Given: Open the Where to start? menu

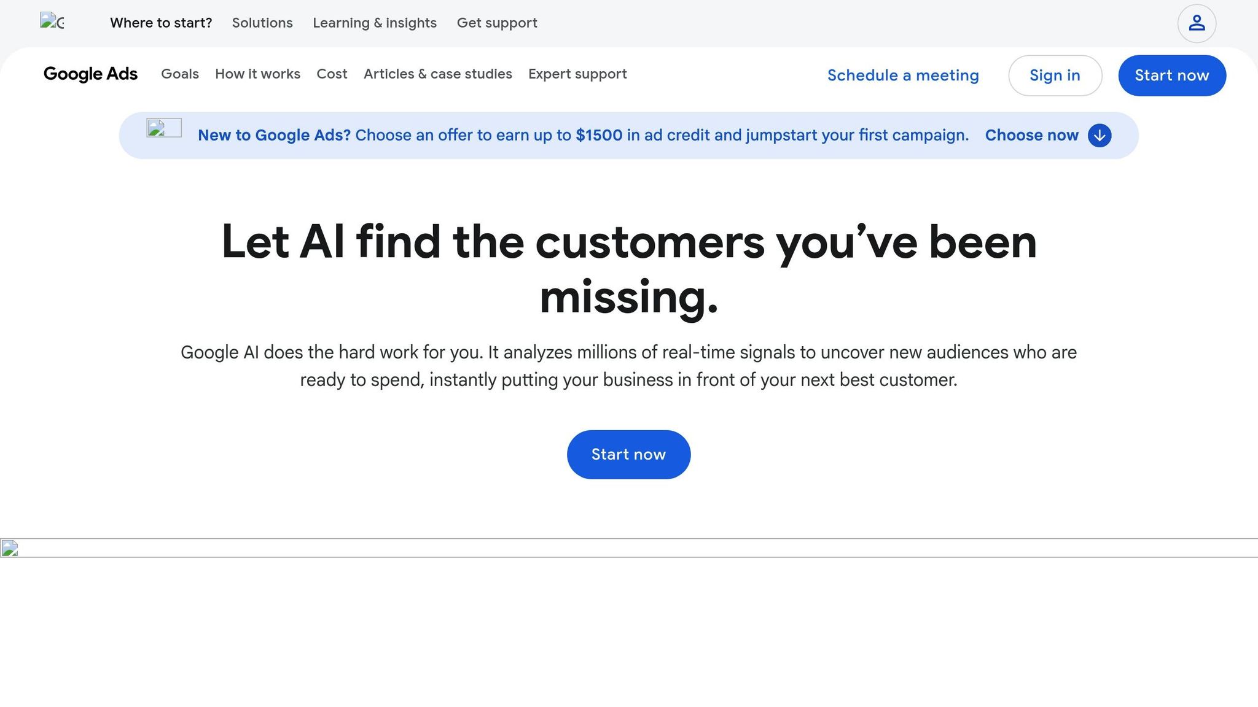Looking at the screenshot, I should 161,23.
